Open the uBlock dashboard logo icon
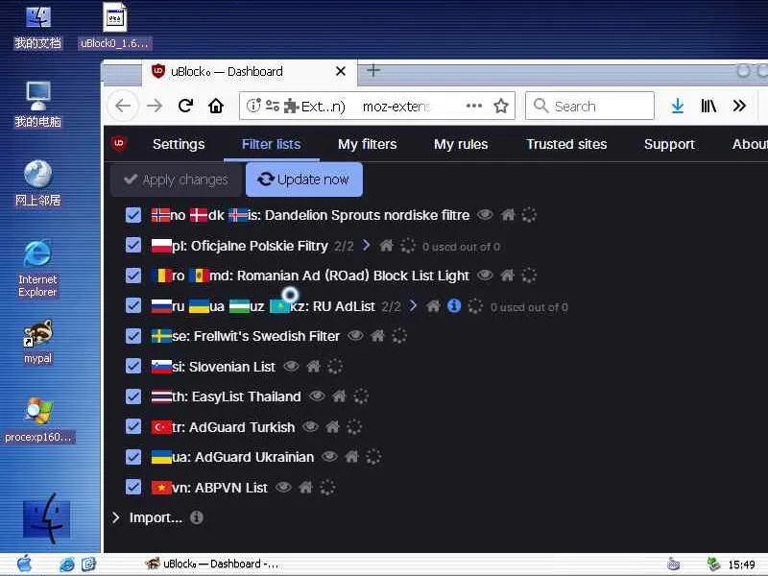This screenshot has height=576, width=768. (x=119, y=143)
